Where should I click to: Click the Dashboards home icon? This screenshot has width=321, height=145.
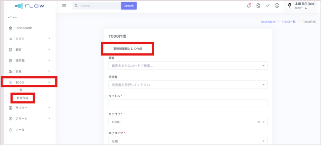(11, 28)
